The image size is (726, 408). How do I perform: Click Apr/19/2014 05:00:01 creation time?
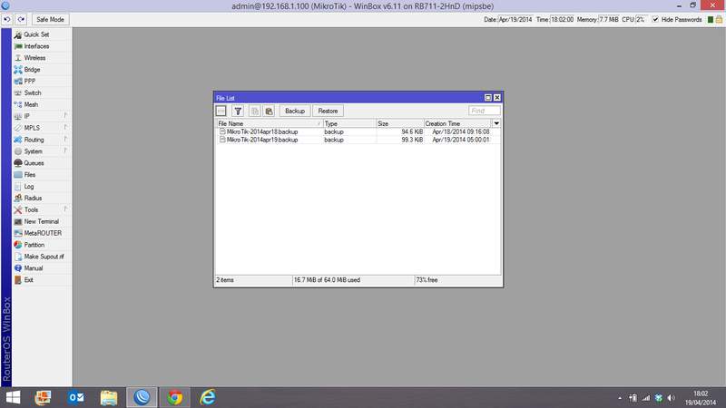coord(461,140)
